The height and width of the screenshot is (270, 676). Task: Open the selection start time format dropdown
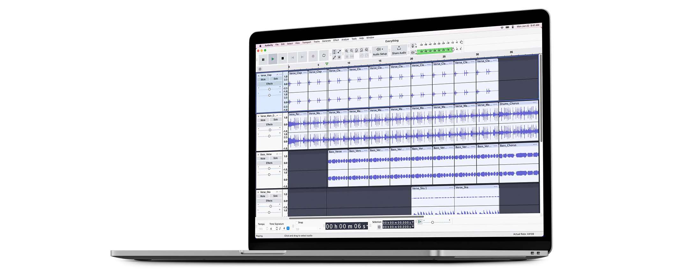(413, 222)
